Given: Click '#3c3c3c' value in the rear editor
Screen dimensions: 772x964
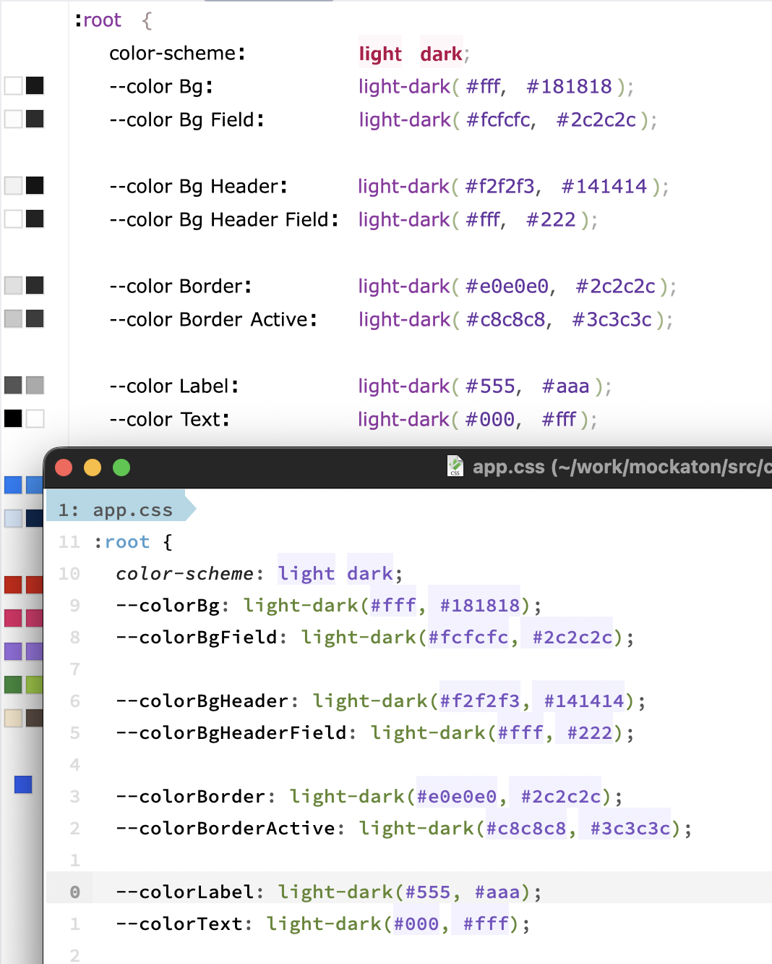Looking at the screenshot, I should [x=612, y=320].
